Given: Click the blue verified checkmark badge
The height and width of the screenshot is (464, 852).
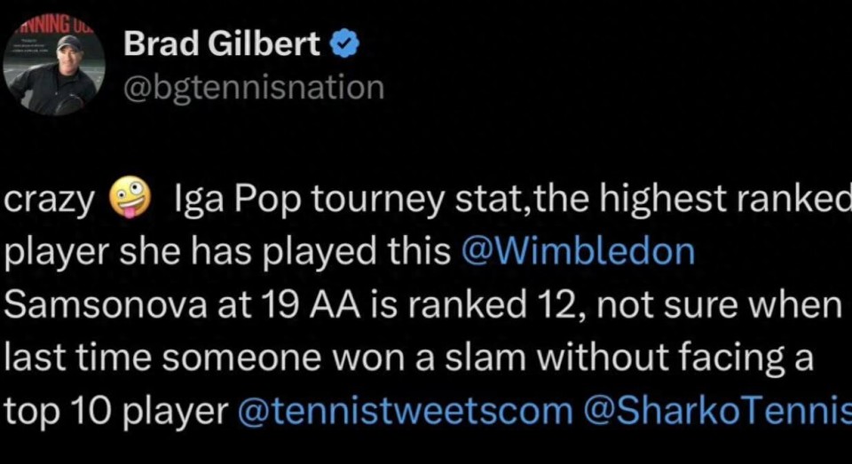Looking at the screenshot, I should pyautogui.click(x=345, y=44).
